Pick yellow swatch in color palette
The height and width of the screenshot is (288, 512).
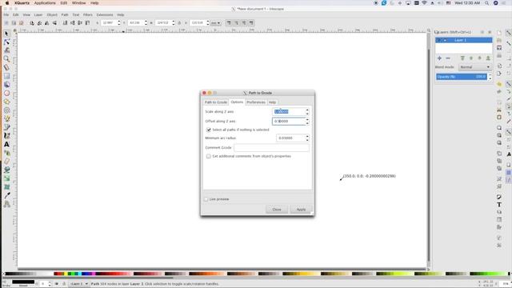pyautogui.click(x=66, y=274)
